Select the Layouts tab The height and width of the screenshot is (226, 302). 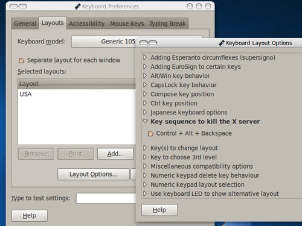point(53,23)
